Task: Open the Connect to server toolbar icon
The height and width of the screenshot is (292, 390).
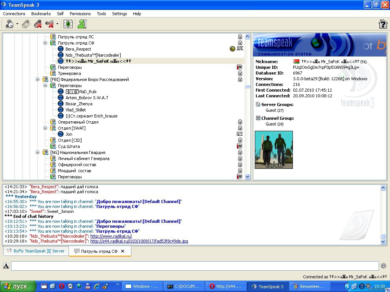Action: coord(10,24)
